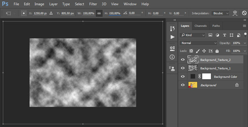Expand the Kind filter dropdown
This screenshot has width=248, height=127.
(x=192, y=35)
